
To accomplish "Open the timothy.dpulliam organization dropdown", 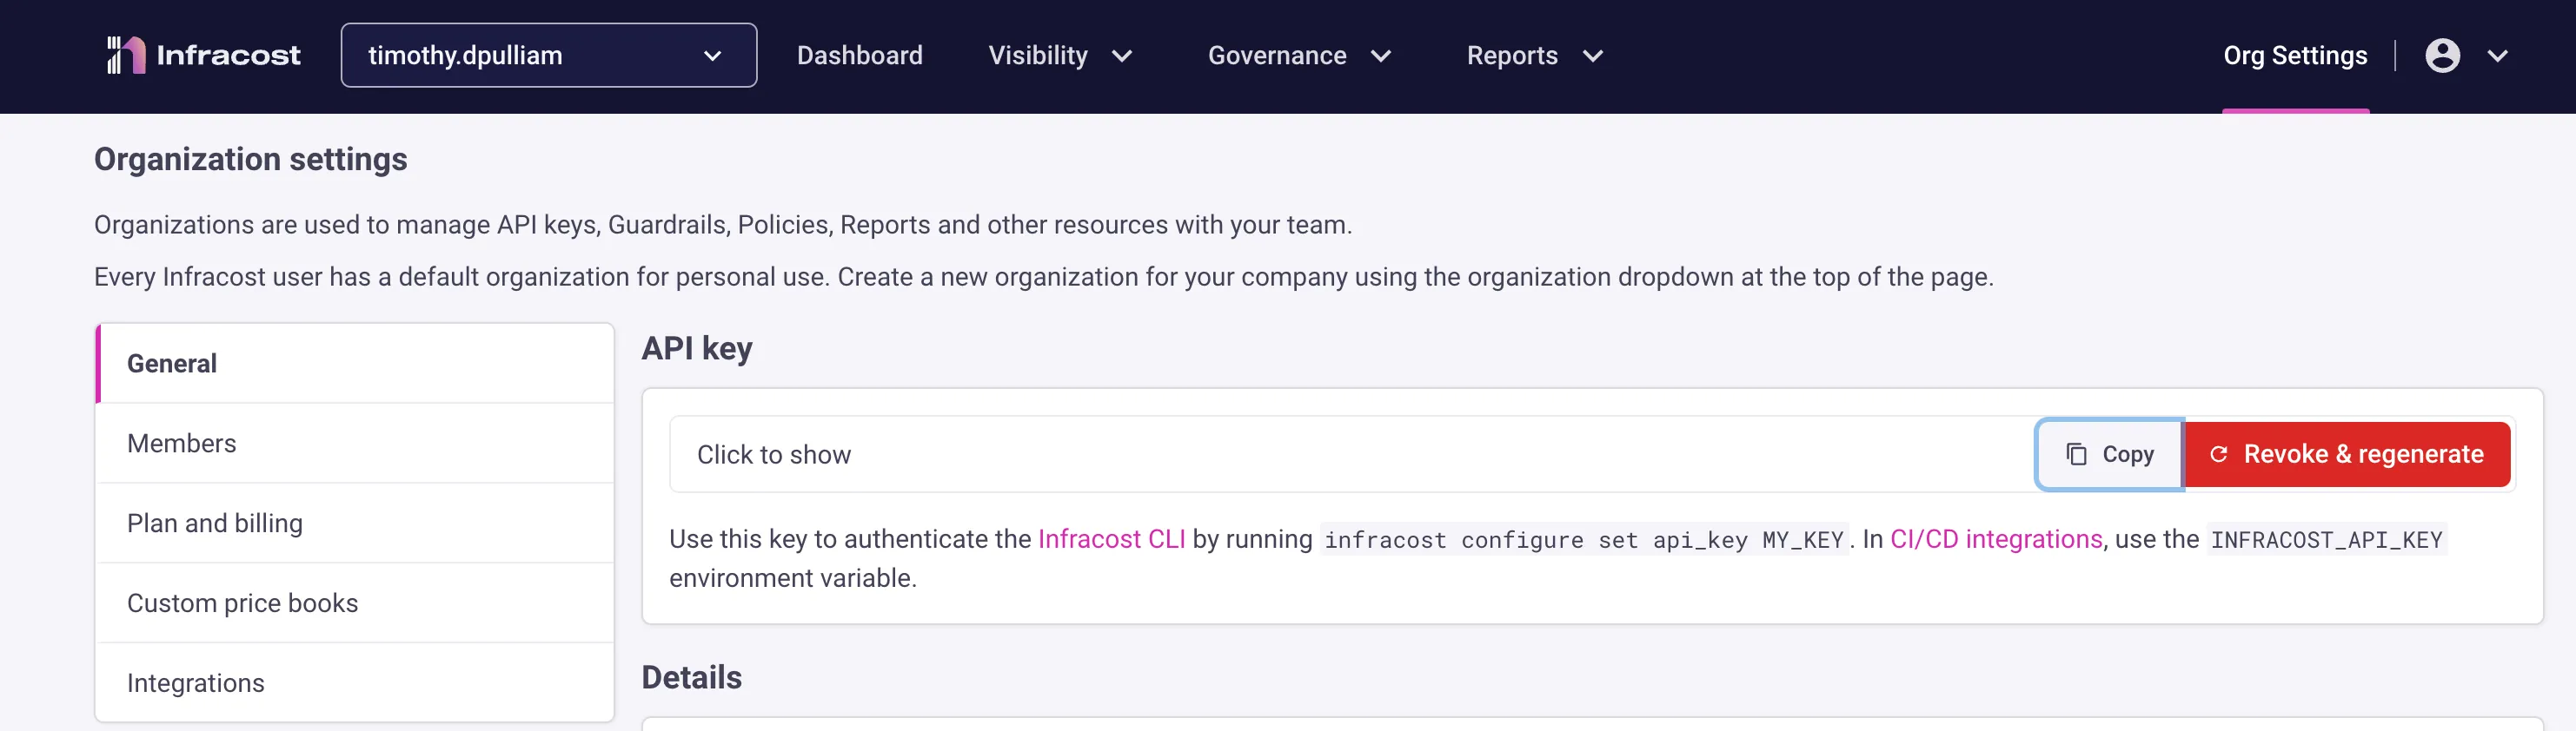I will pyautogui.click(x=548, y=55).
